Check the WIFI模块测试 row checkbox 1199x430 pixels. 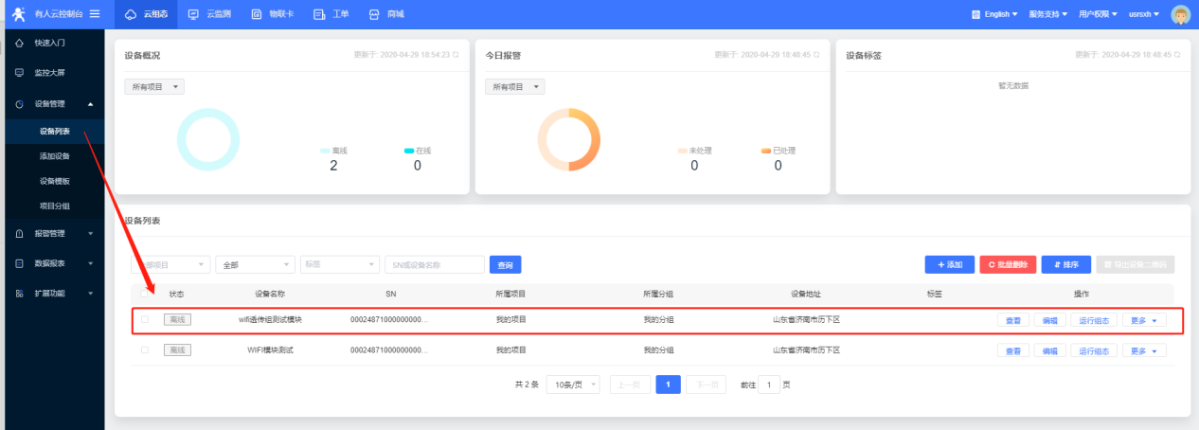[x=145, y=350]
